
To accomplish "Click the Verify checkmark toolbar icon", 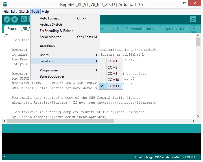I will [7, 19].
